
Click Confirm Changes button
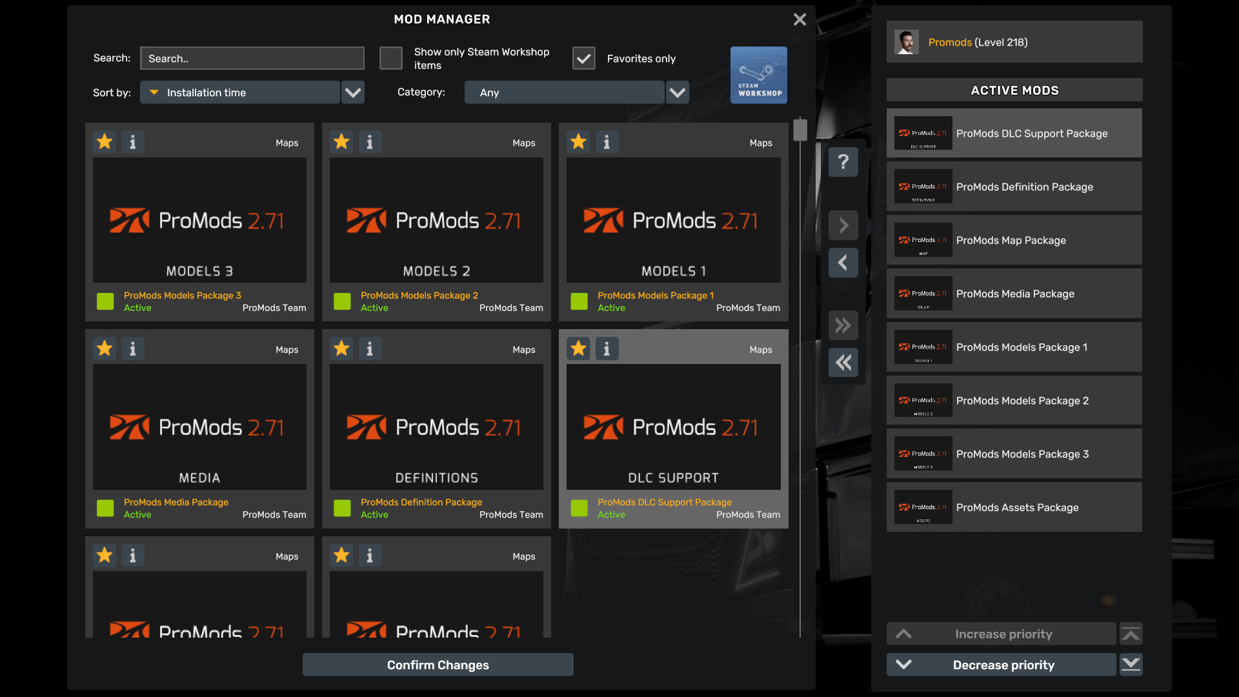click(438, 665)
